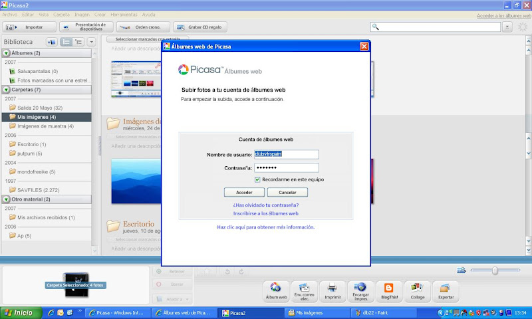Viewport: 532px width, 319px height.
Task: Toggle Recordarme en este equipo checkbox
Action: (x=257, y=179)
